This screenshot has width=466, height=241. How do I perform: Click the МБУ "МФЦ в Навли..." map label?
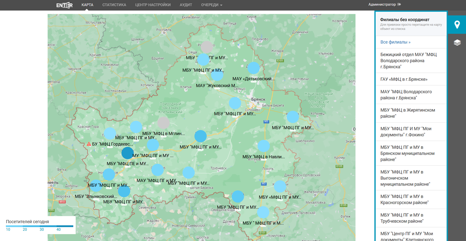coord(264,157)
